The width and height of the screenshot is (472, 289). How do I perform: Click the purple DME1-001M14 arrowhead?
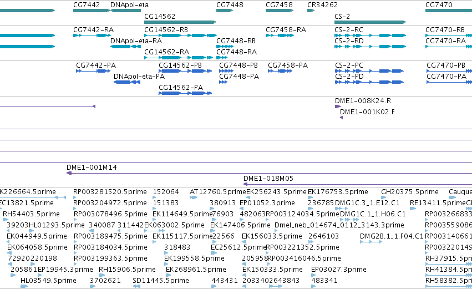[x=69, y=173]
